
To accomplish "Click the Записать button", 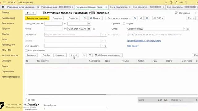I will pos(57,18).
